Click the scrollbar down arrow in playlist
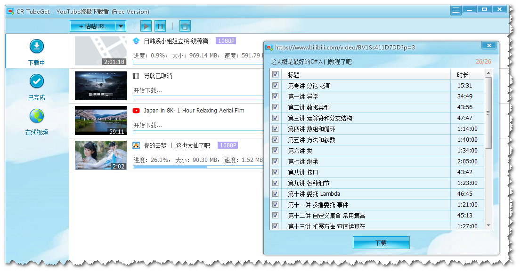Viewport: 521px width, 273px height. click(x=488, y=226)
